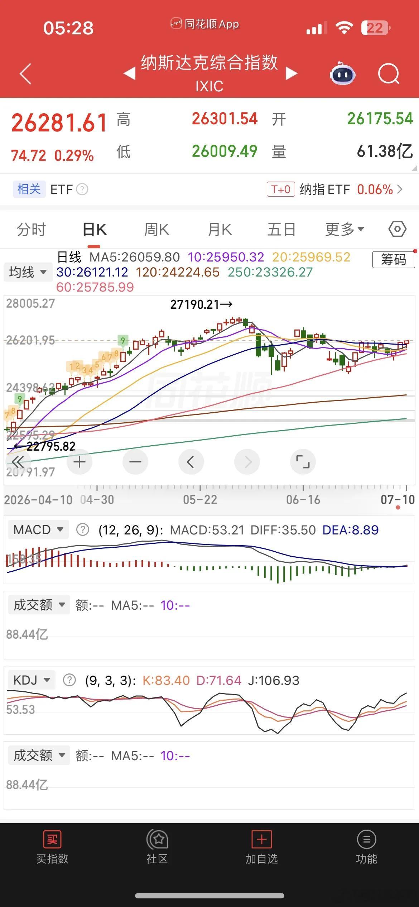Tap the 27190.21 high price label

[201, 304]
